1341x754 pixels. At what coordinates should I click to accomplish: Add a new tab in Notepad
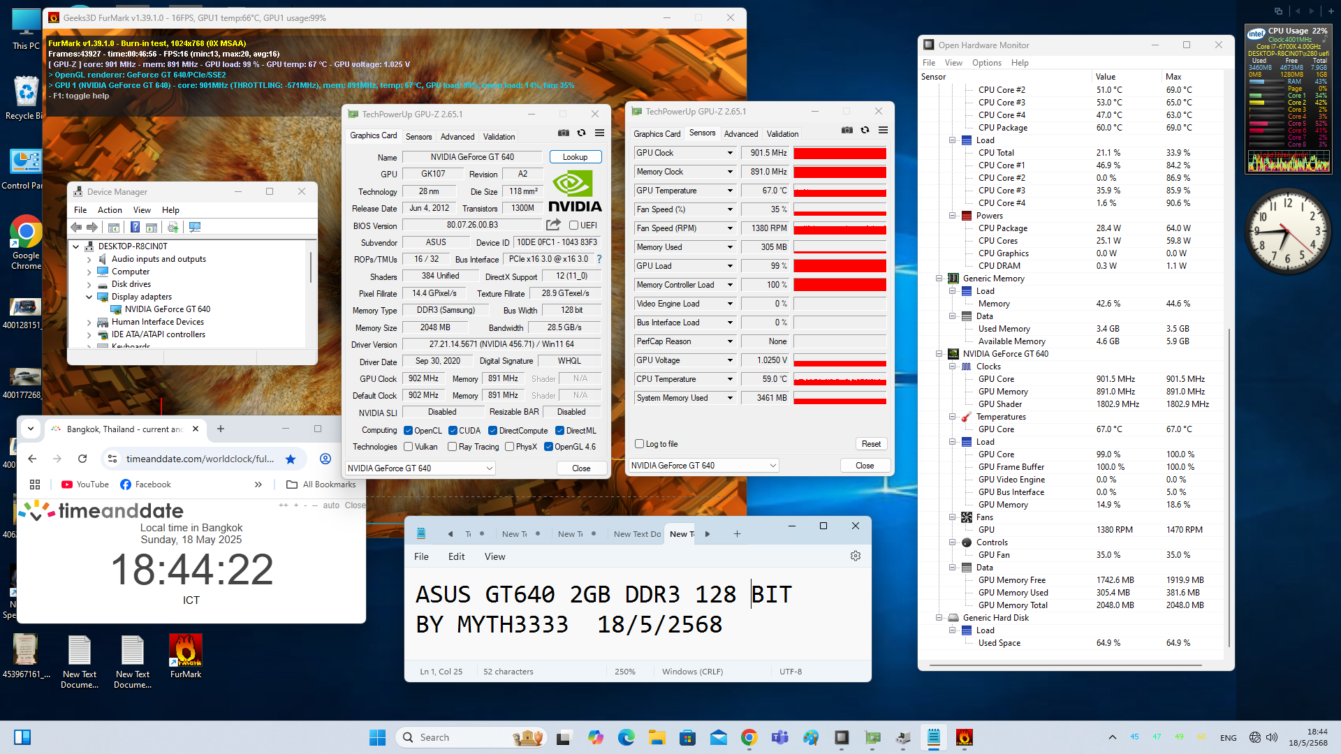(x=737, y=534)
